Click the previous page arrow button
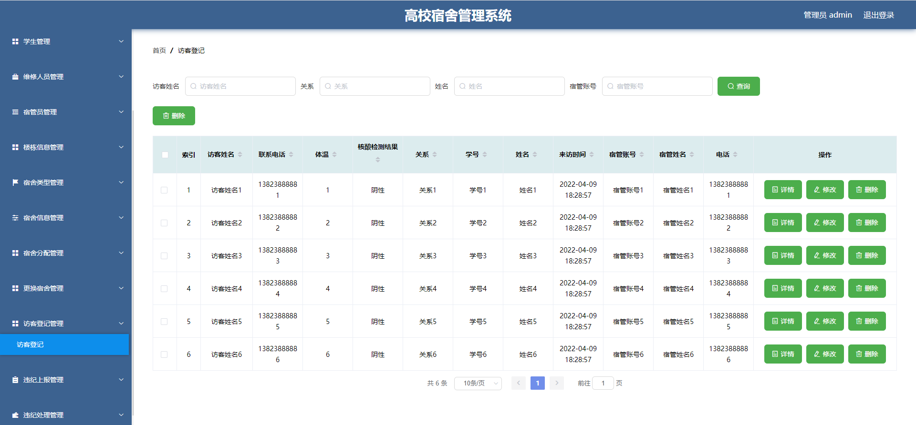 [519, 383]
